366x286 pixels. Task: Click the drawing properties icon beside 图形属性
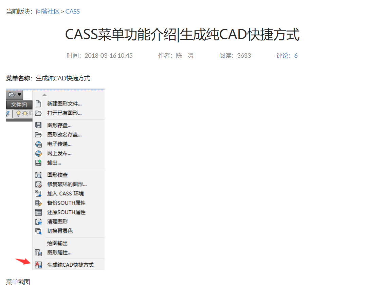coord(38,253)
